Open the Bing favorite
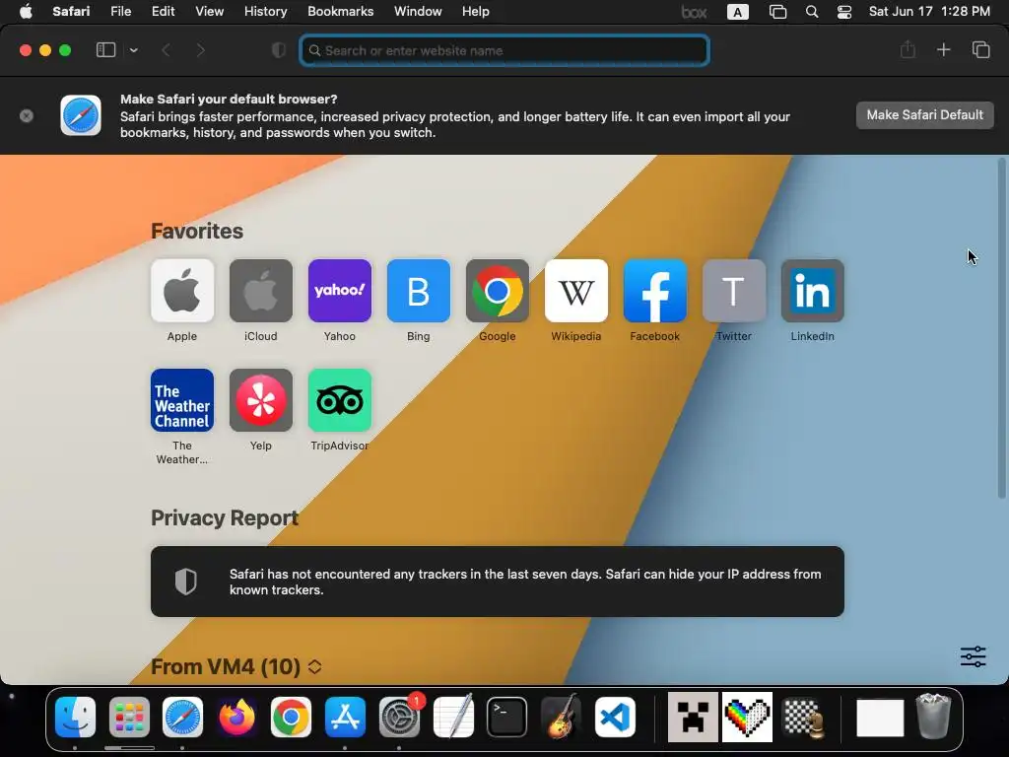 tap(418, 291)
